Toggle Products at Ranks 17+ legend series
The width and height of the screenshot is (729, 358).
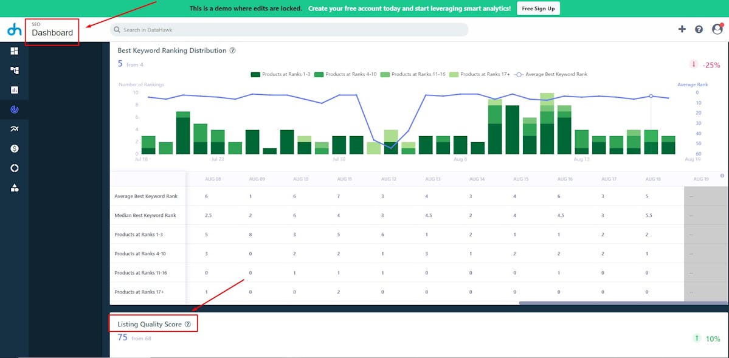point(479,74)
